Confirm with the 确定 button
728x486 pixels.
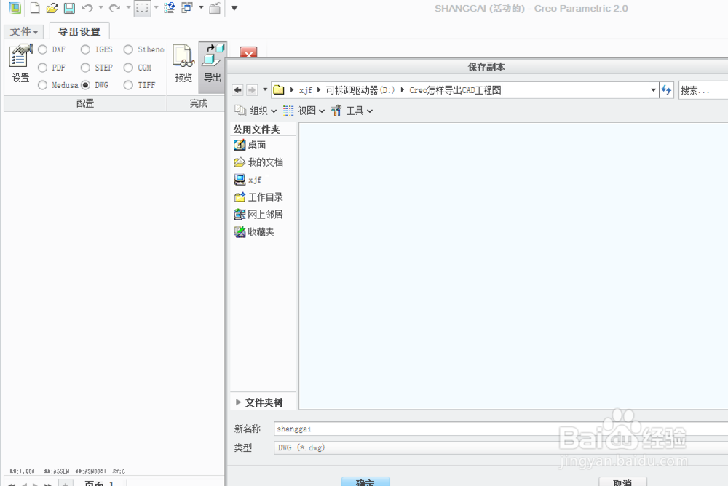[365, 482]
